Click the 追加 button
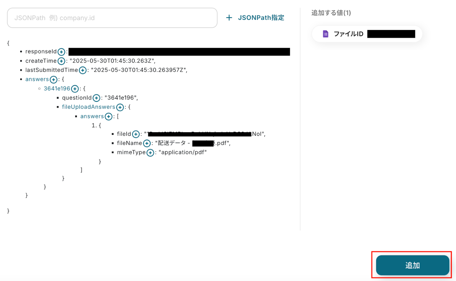Viewport: 456px width, 281px height. point(412,265)
